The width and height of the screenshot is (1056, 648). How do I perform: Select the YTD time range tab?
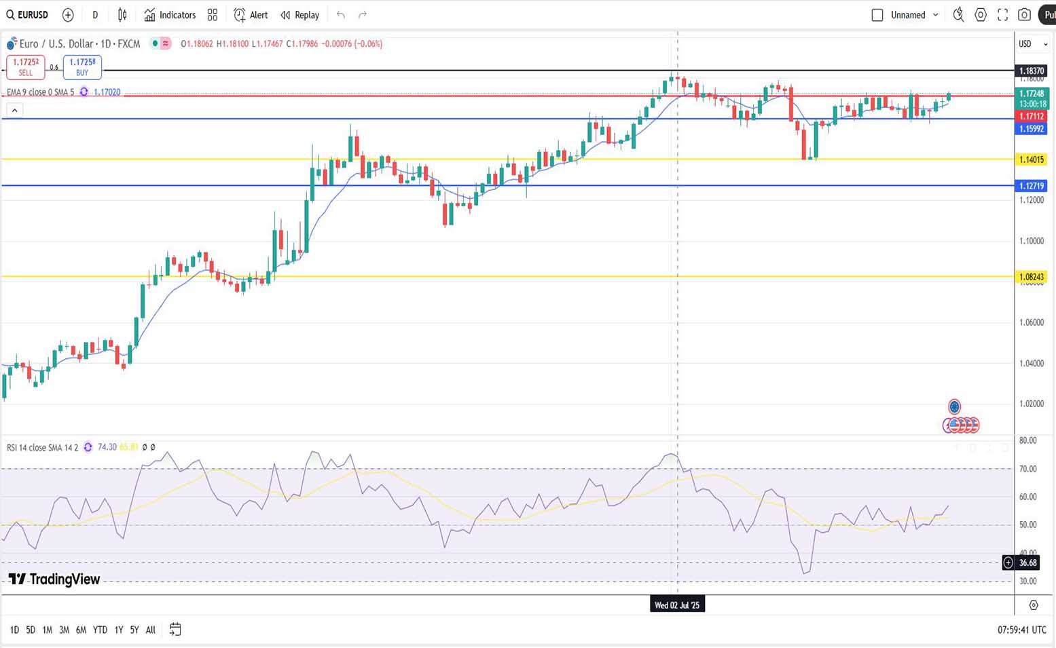tap(100, 630)
